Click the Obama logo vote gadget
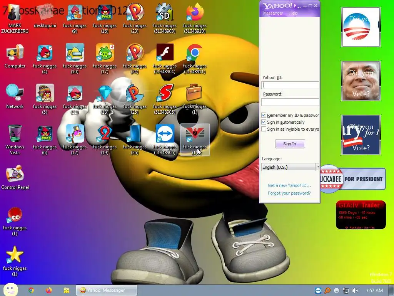The height and width of the screenshot is (296, 394). (x=361, y=27)
